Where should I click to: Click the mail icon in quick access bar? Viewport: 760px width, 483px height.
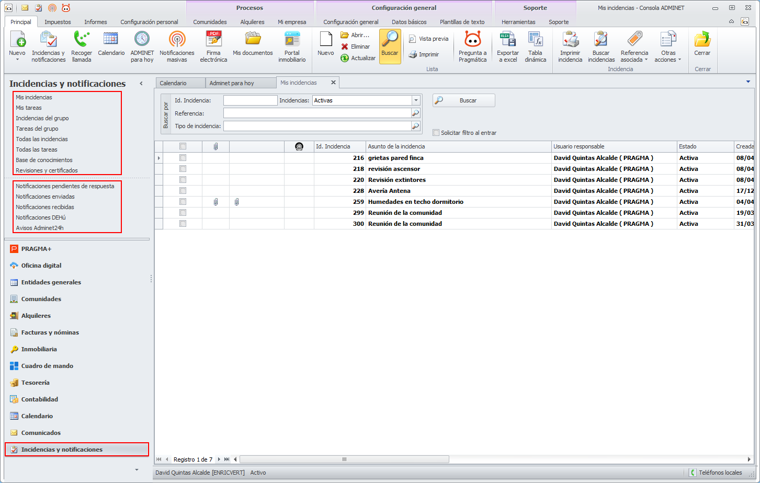[x=25, y=8]
